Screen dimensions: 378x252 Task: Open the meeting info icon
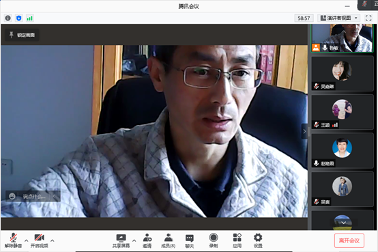click(8, 18)
